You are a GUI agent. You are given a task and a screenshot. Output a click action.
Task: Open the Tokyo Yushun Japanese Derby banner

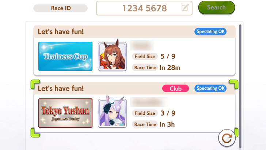point(65,113)
